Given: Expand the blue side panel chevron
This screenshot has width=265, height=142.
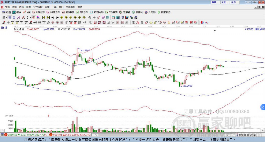Looking at the screenshot, I should coord(263,107).
